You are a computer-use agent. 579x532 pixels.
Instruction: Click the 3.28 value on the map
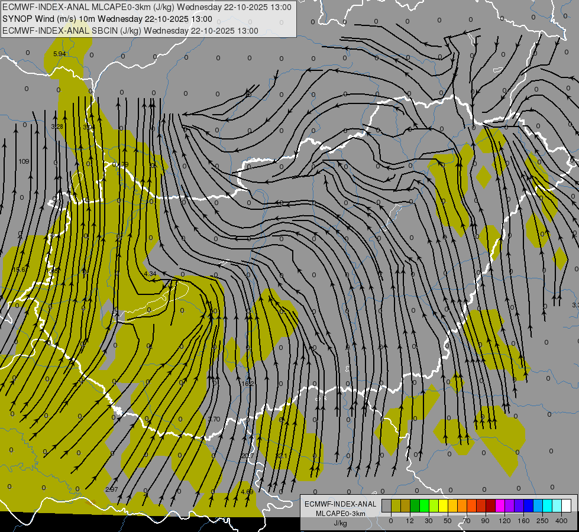tap(57, 126)
